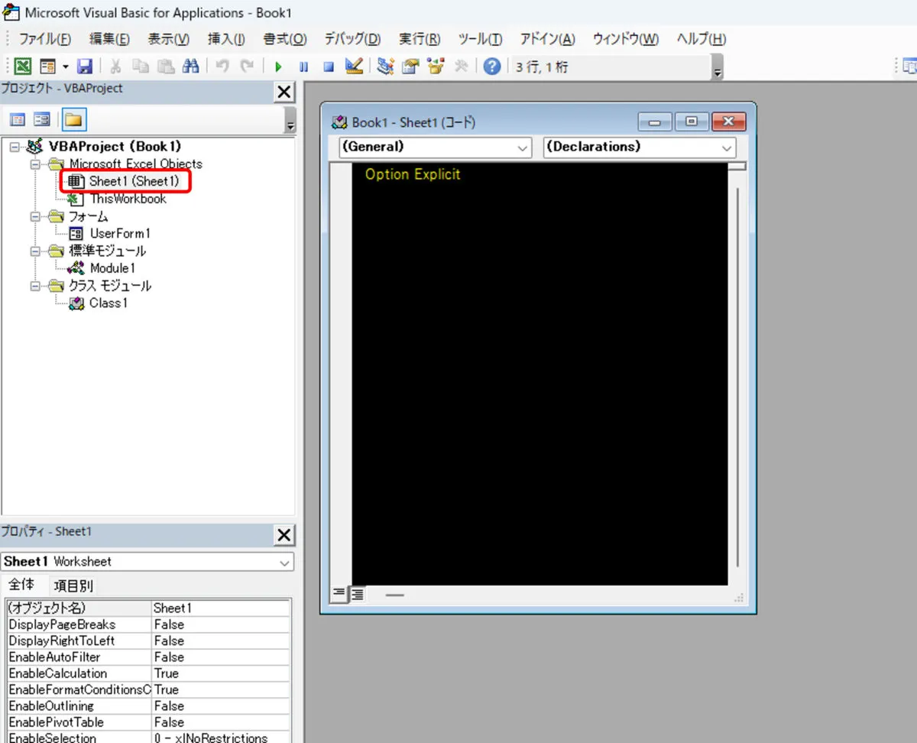This screenshot has width=917, height=743.
Task: Open Object Browser icon in toolbar
Action: pos(436,67)
